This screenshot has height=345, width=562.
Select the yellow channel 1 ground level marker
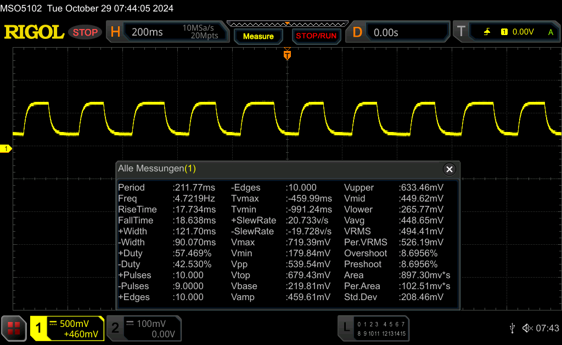pos(6,149)
